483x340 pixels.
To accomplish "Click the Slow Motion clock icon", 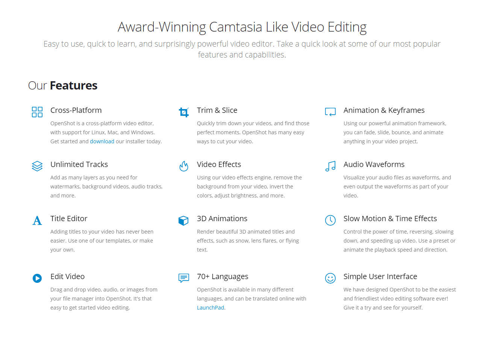I will tap(330, 220).
